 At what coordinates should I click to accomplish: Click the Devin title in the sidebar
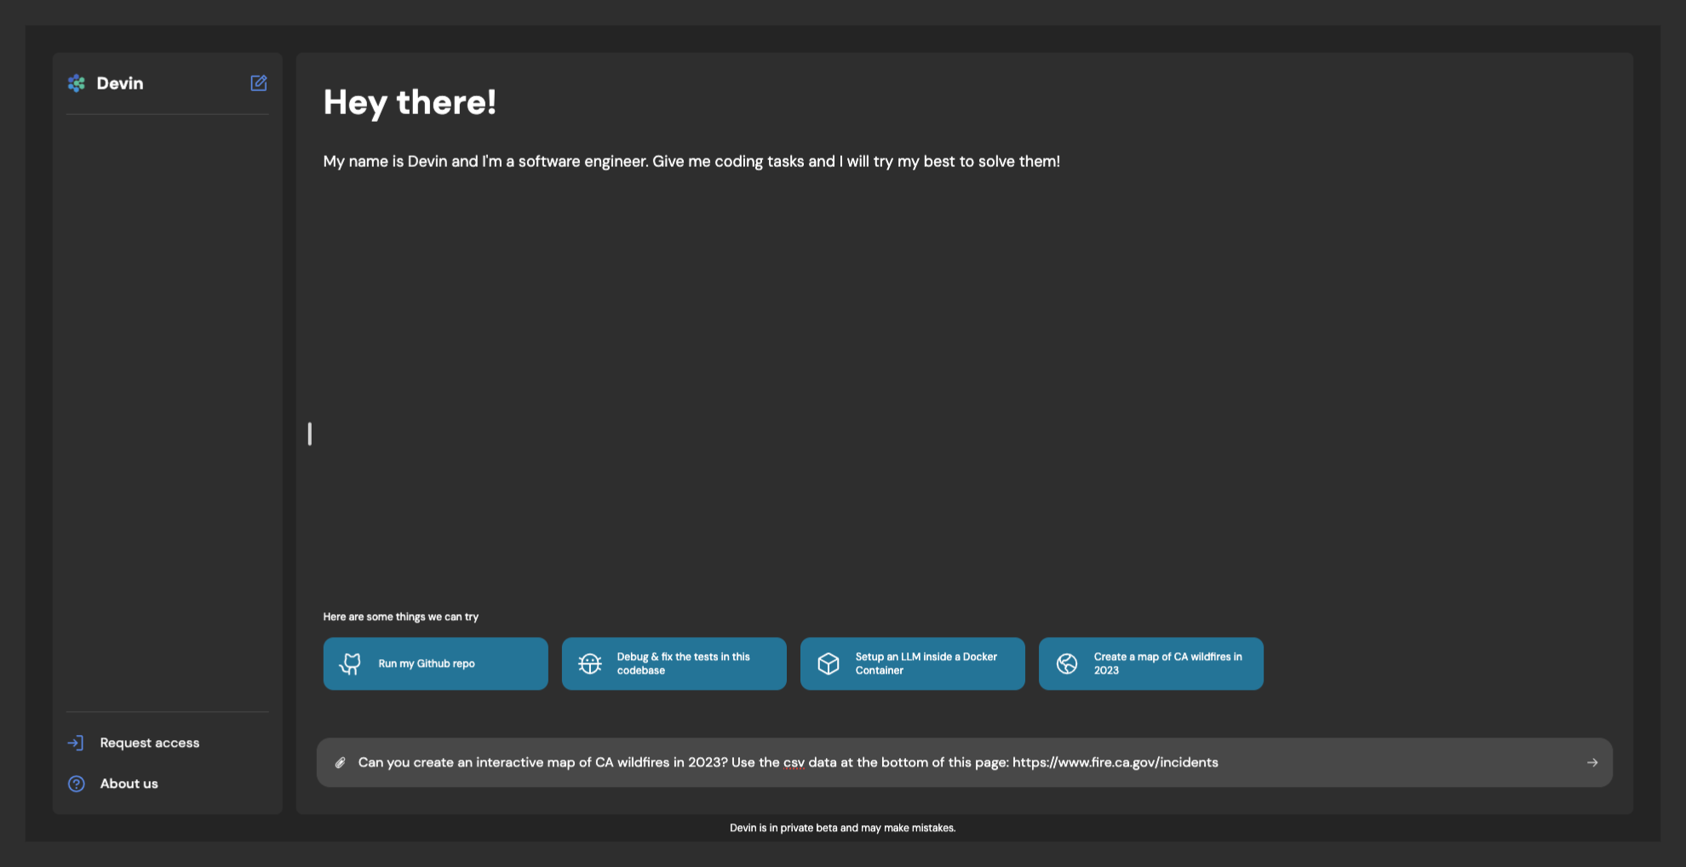(120, 83)
